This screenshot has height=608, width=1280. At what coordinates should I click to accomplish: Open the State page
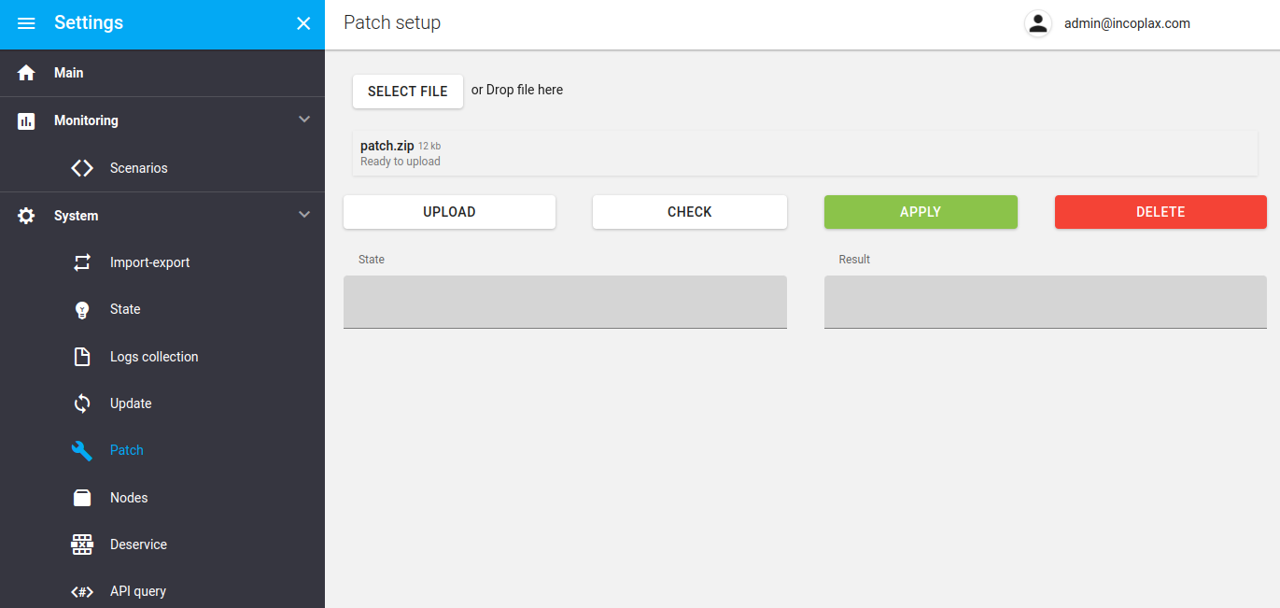coord(162,309)
